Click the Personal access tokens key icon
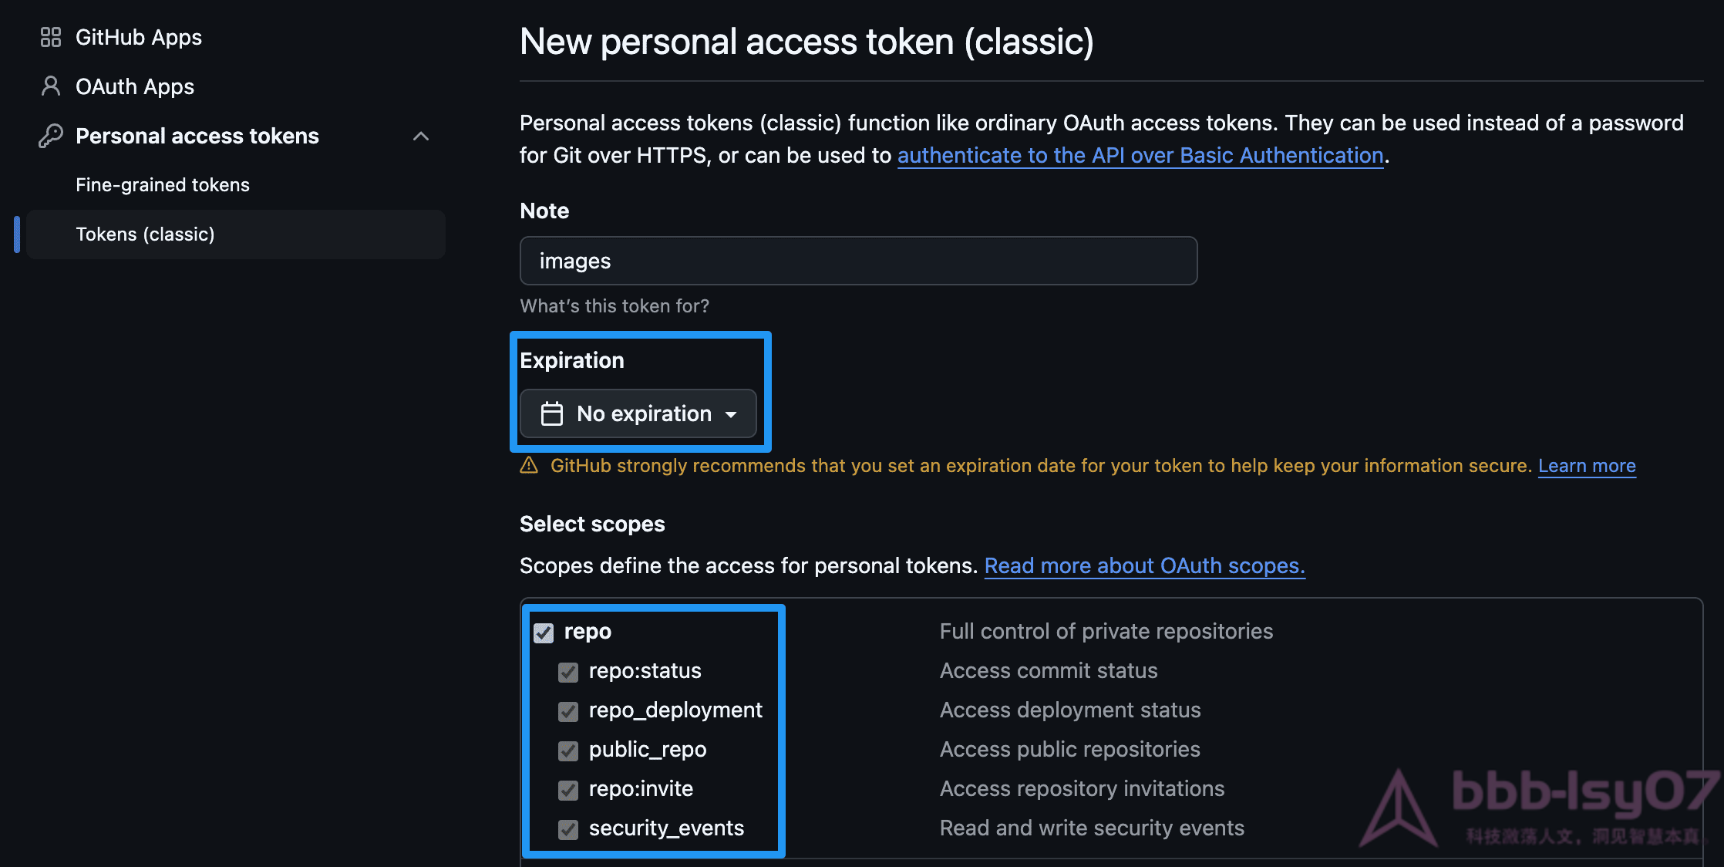Screen dimensions: 1724x867 [51, 136]
